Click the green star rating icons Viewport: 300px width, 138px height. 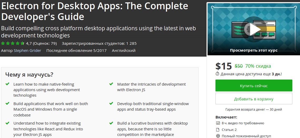pos(12,43)
